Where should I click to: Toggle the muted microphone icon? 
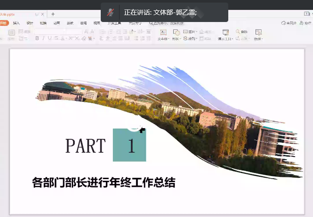(x=111, y=12)
